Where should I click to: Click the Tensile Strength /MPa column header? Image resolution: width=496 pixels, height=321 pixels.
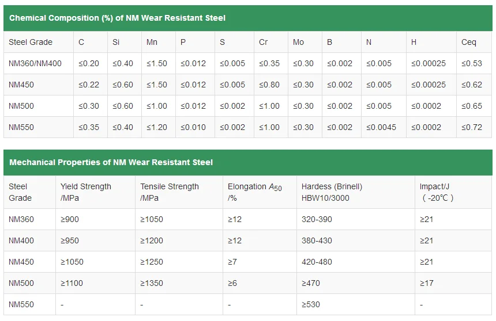tap(170, 192)
